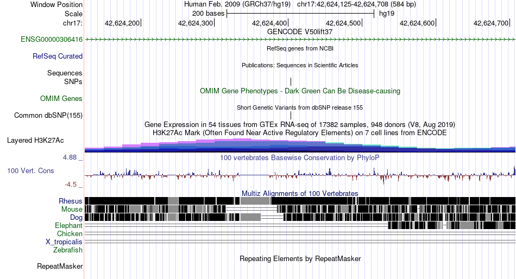Select the Layered H3K27Ac track label

[35, 141]
